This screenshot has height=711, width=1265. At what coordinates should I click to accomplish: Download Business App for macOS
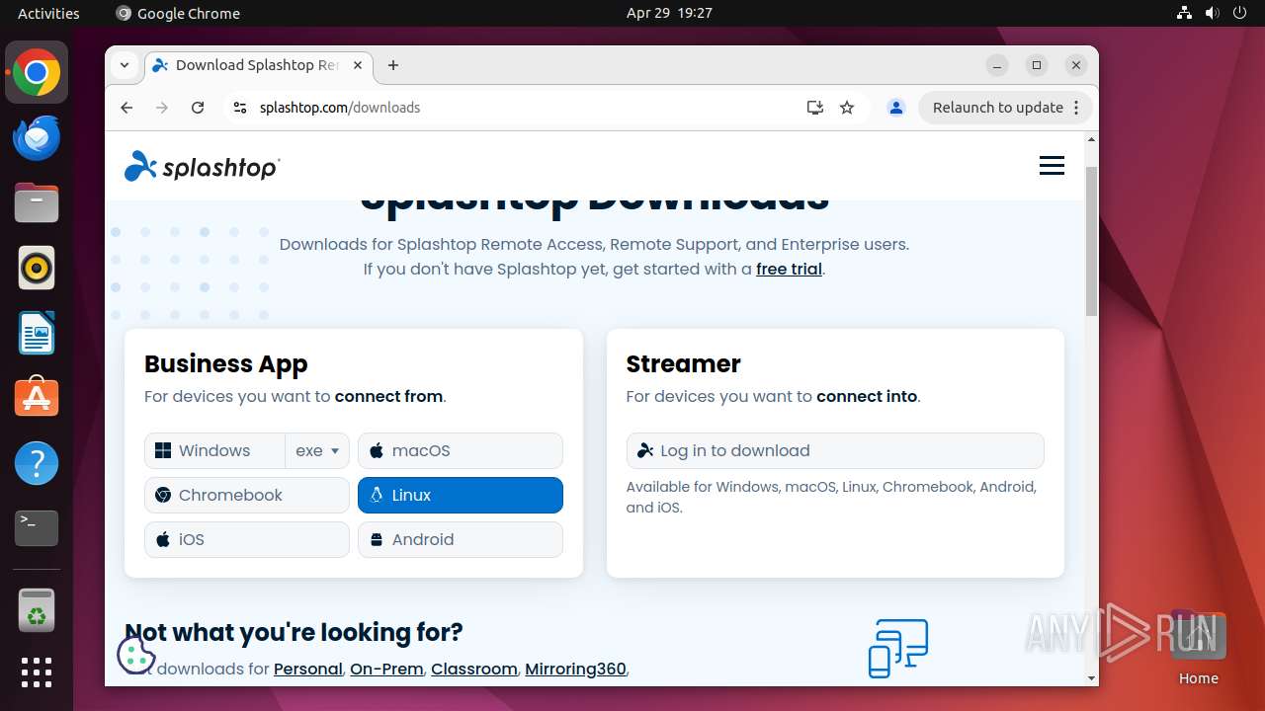(461, 450)
